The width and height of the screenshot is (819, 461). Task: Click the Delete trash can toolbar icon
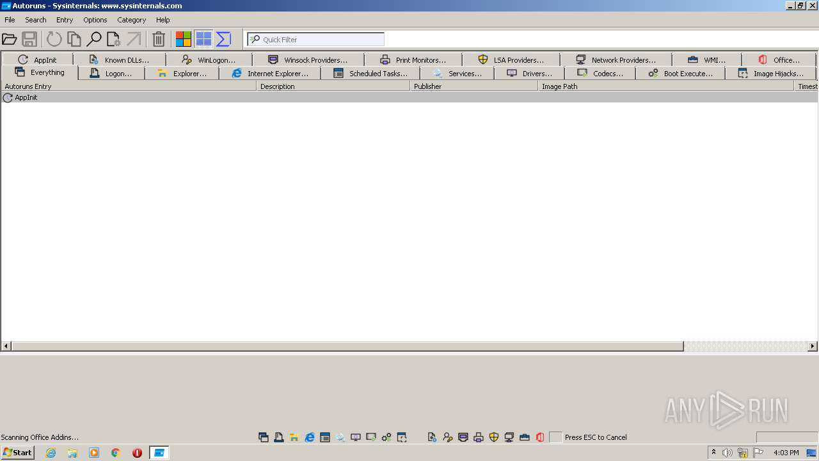pyautogui.click(x=159, y=39)
